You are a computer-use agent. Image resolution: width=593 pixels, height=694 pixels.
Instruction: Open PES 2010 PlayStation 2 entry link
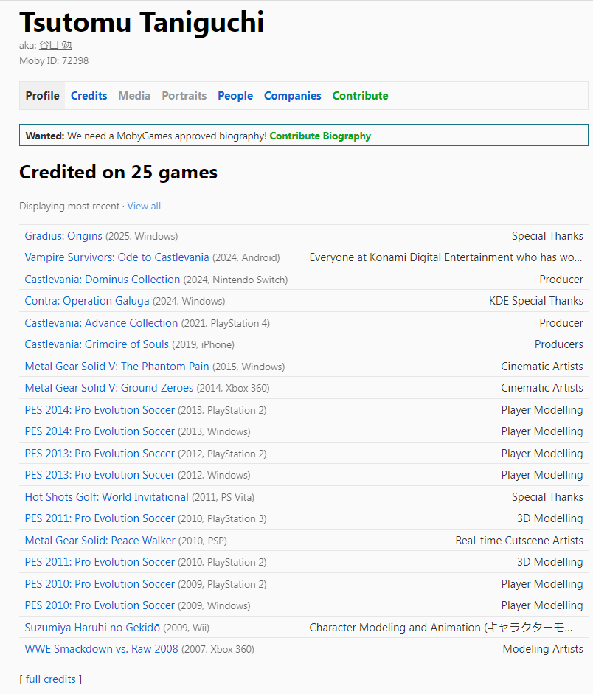[x=100, y=584]
